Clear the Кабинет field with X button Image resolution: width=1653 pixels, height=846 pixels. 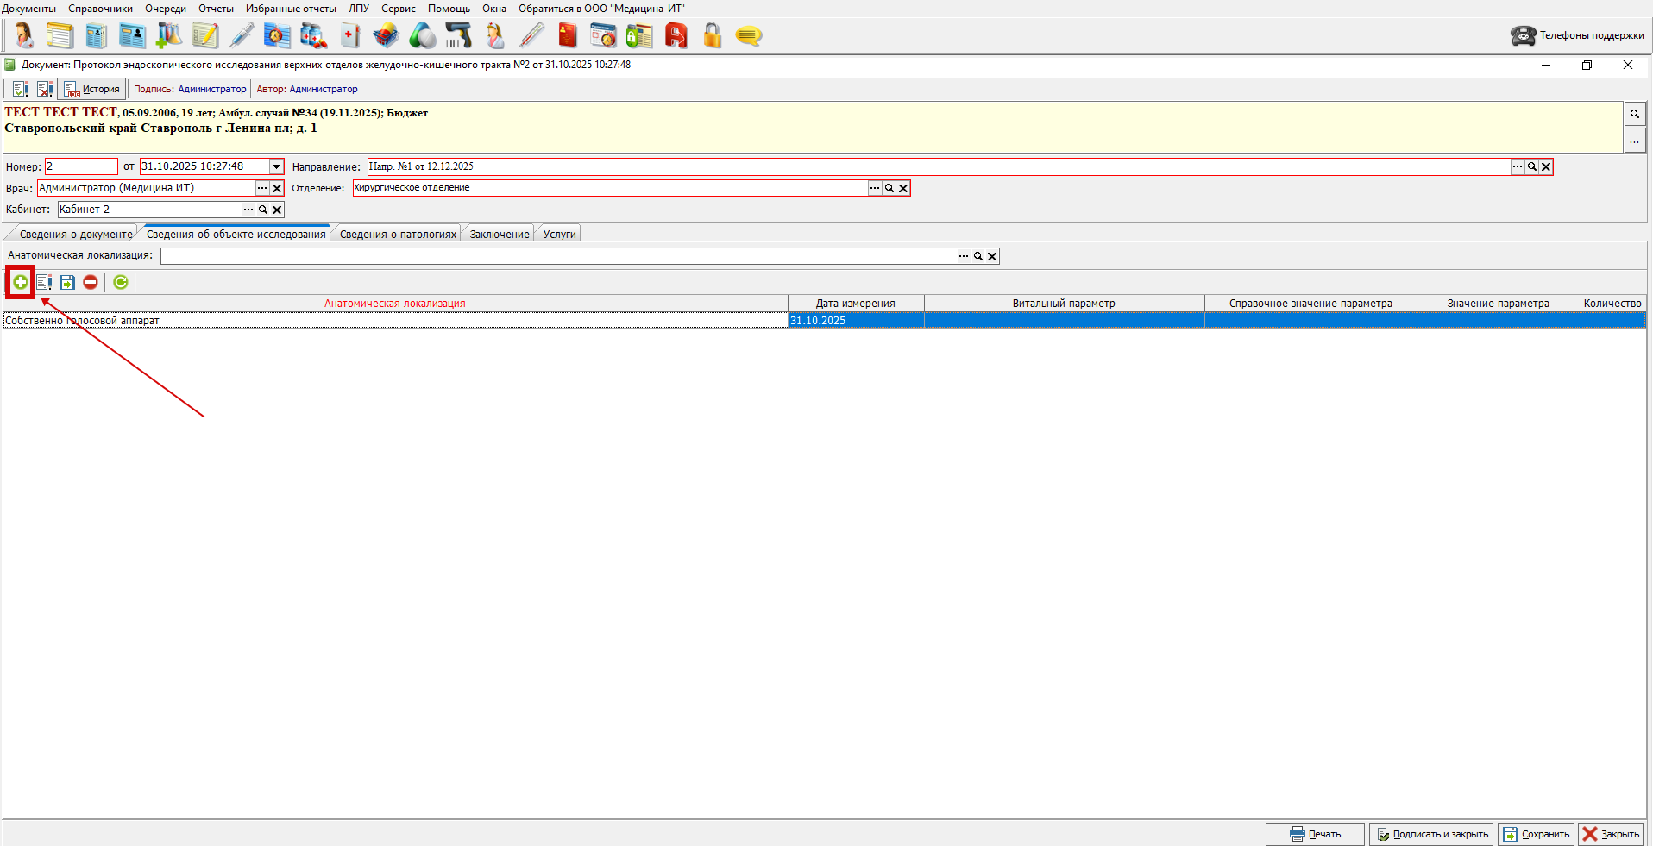tap(277, 210)
